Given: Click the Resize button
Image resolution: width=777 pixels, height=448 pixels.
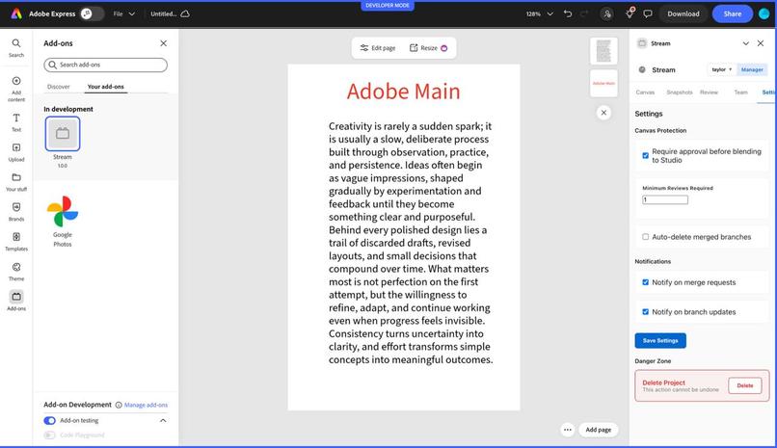Looking at the screenshot, I should (428, 48).
